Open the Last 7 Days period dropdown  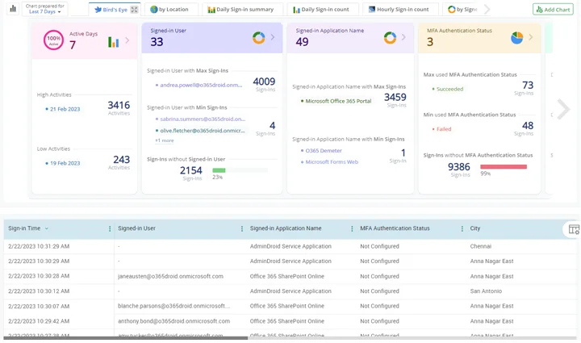tap(45, 12)
